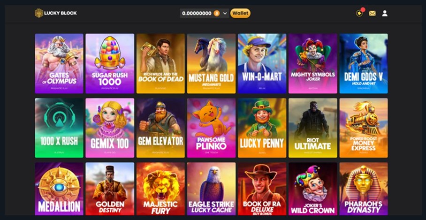Open Gates of Olympus game
The height and width of the screenshot is (220, 426).
tap(59, 63)
